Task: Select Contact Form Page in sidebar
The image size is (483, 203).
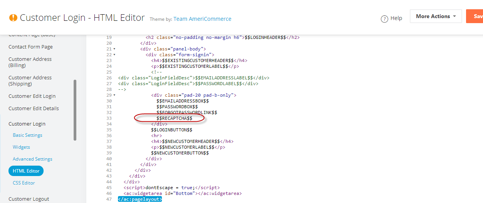Action: (x=31, y=47)
